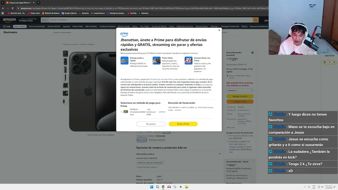The height and width of the screenshot is (190, 338).
Task: Click the FaceBank card image icon
Action: (x=126, y=112)
